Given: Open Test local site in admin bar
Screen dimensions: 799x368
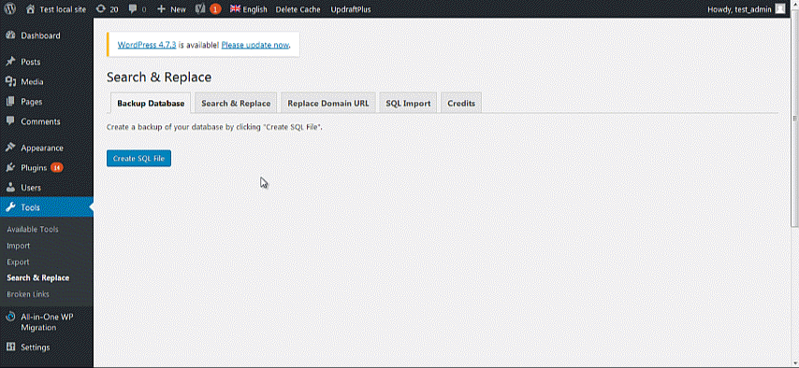Looking at the screenshot, I should pyautogui.click(x=63, y=9).
